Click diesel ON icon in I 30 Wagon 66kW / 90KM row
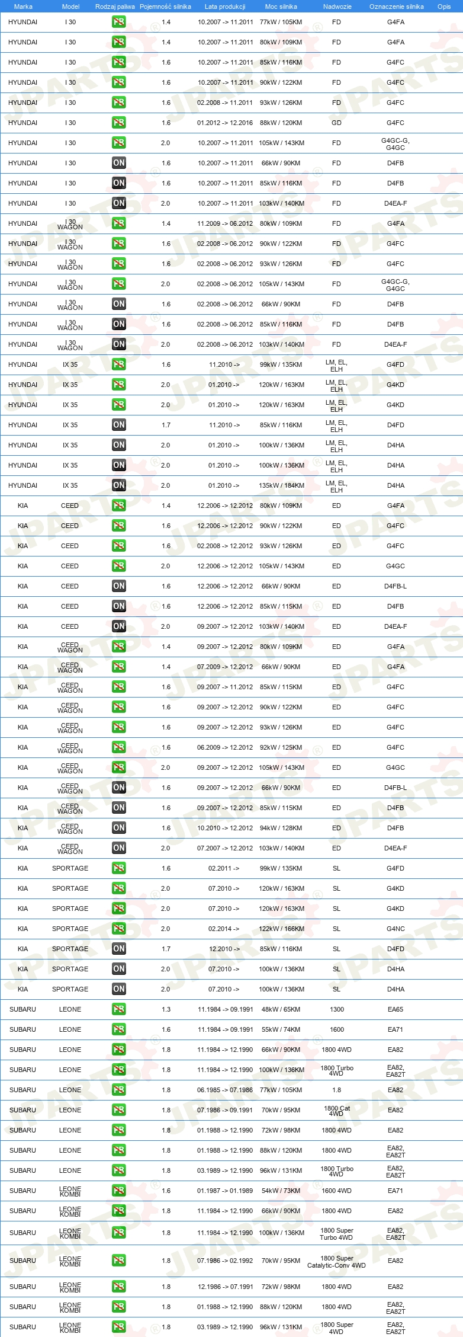This screenshot has width=463, height=1337. coord(118,304)
